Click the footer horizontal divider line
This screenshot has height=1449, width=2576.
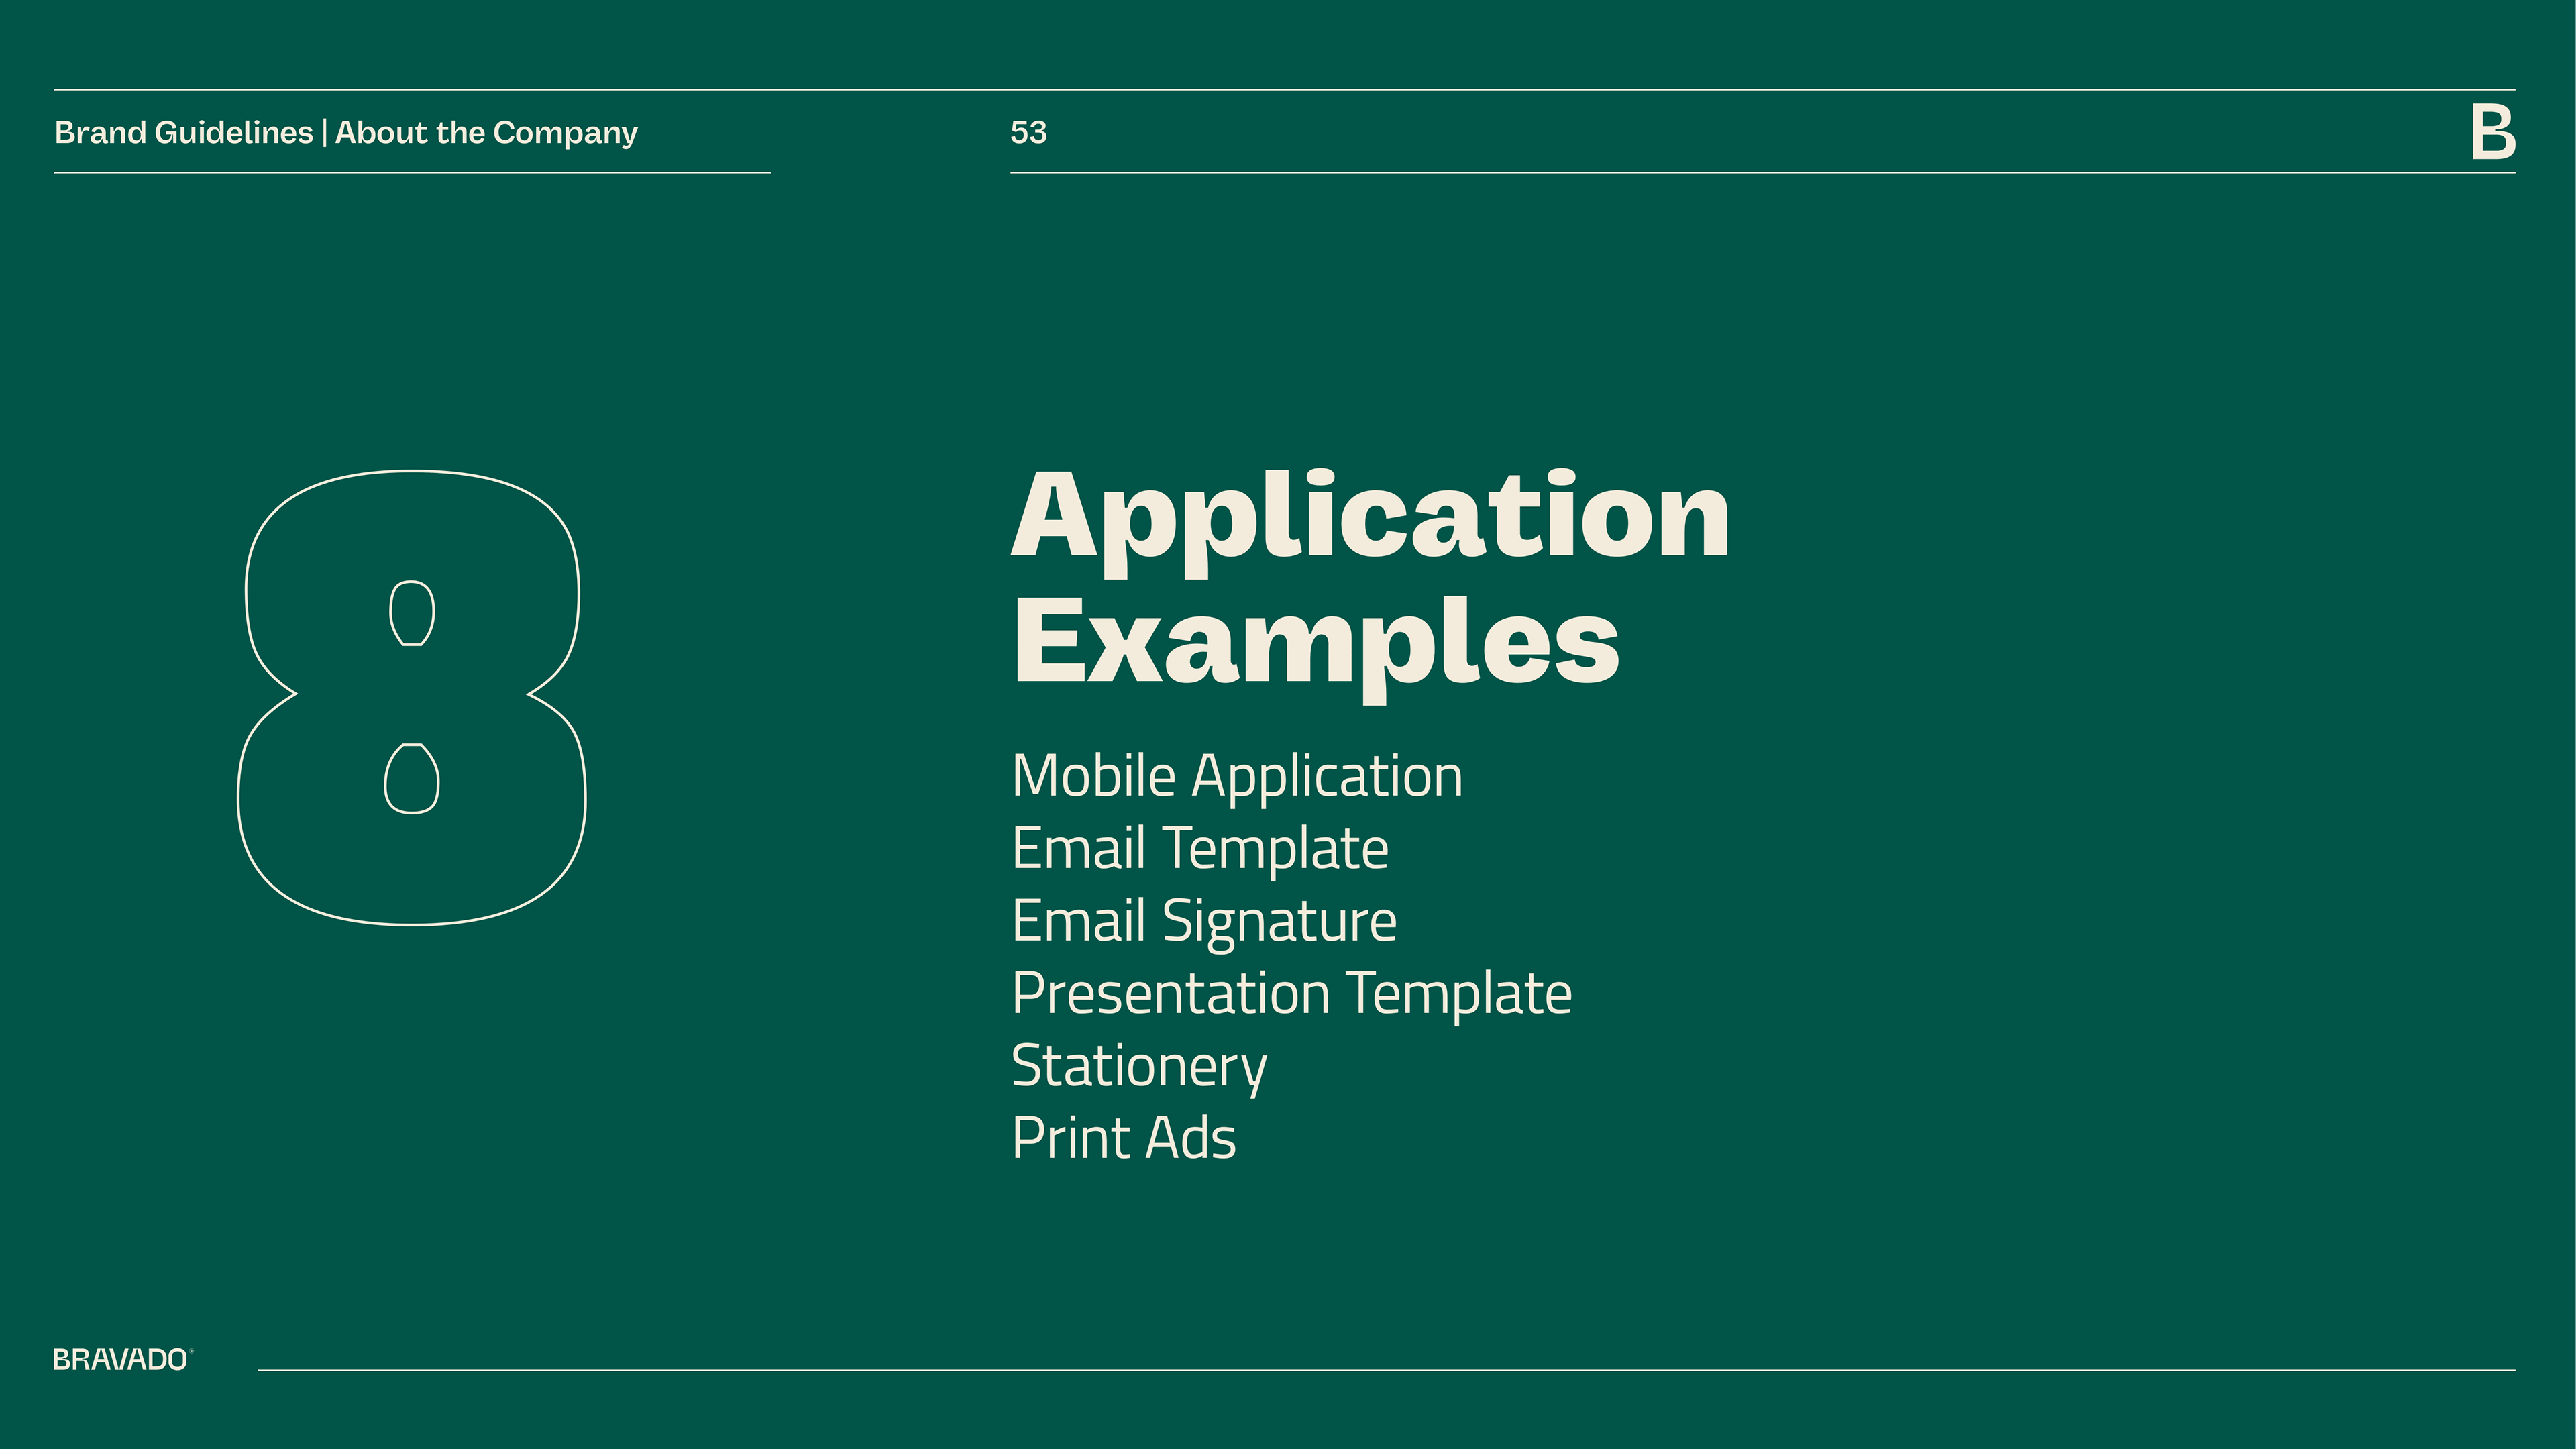(1385, 1370)
